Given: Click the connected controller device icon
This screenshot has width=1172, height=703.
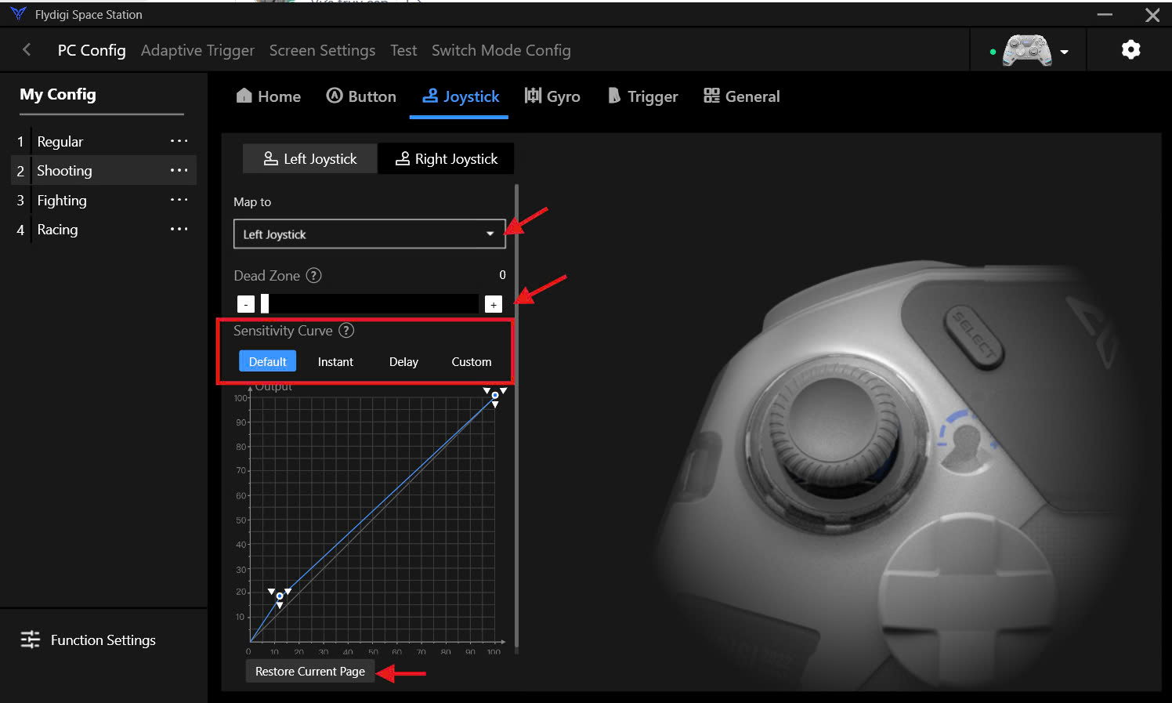Looking at the screenshot, I should (1027, 51).
